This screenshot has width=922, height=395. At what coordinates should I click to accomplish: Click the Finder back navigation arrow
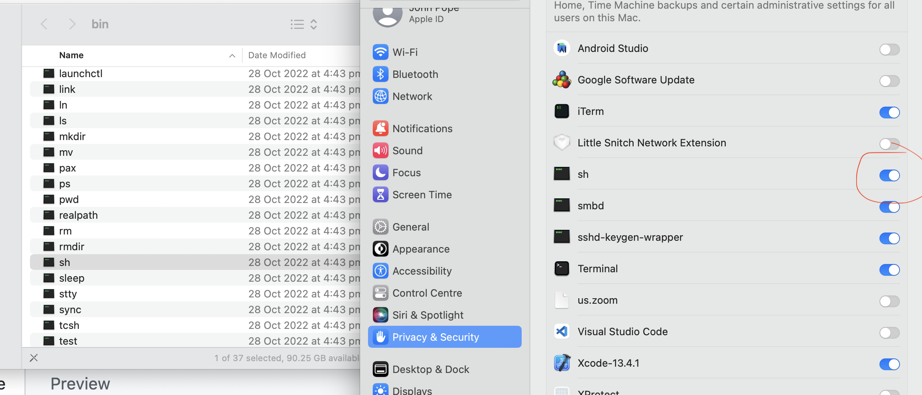[44, 24]
